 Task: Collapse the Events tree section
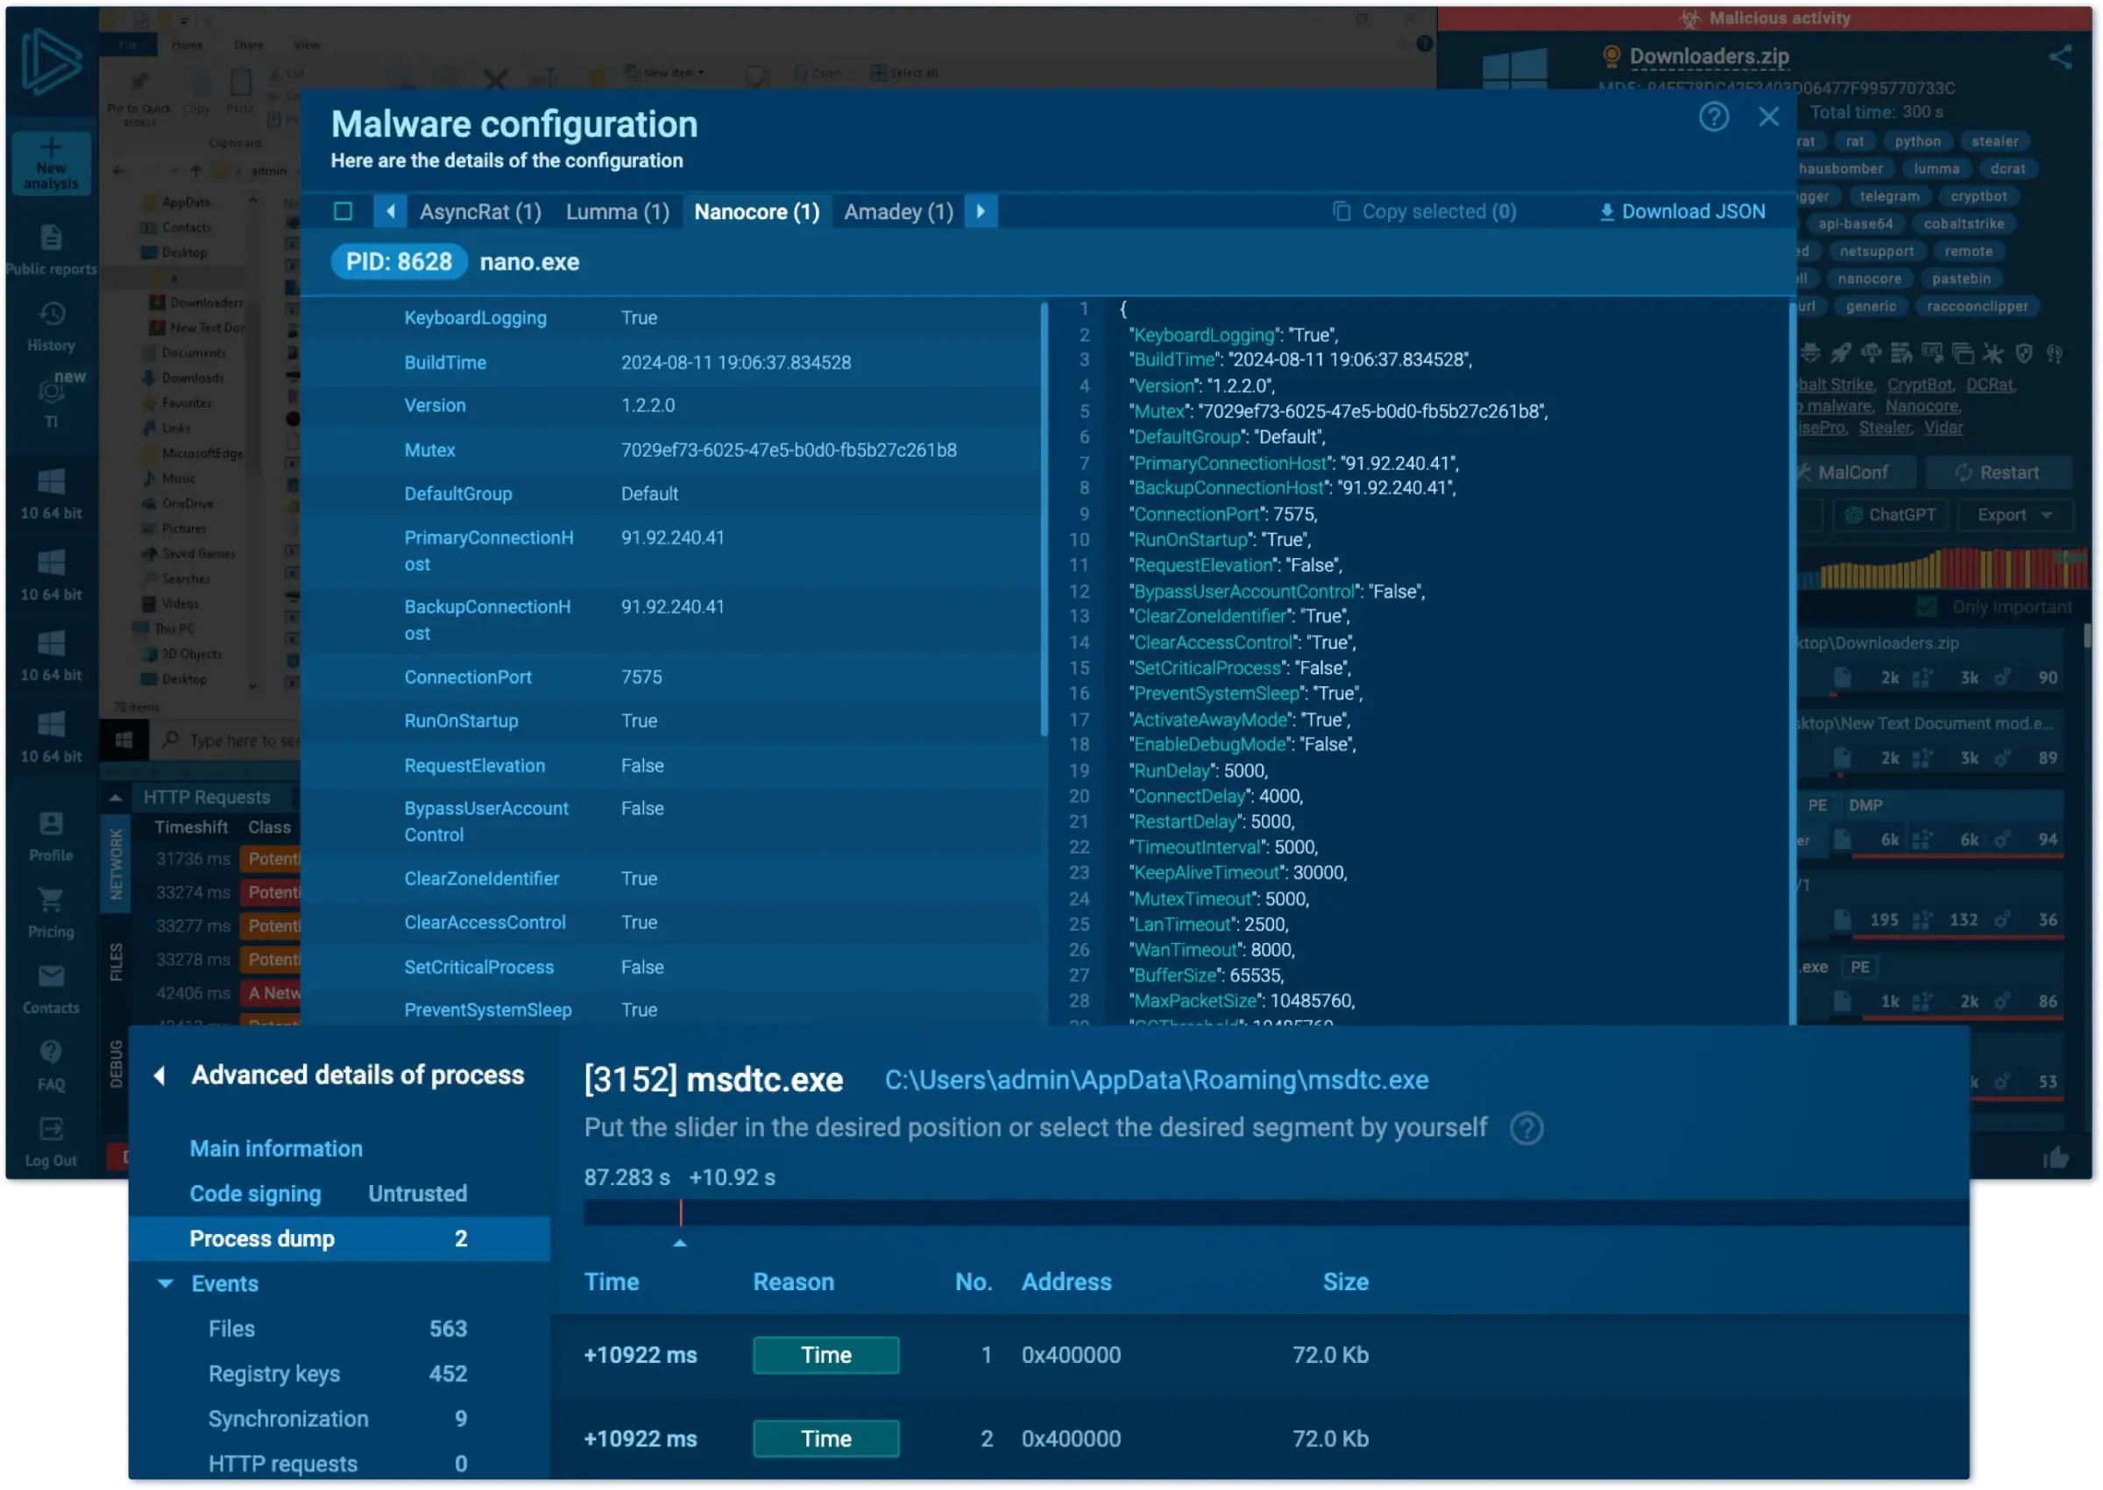click(x=165, y=1283)
